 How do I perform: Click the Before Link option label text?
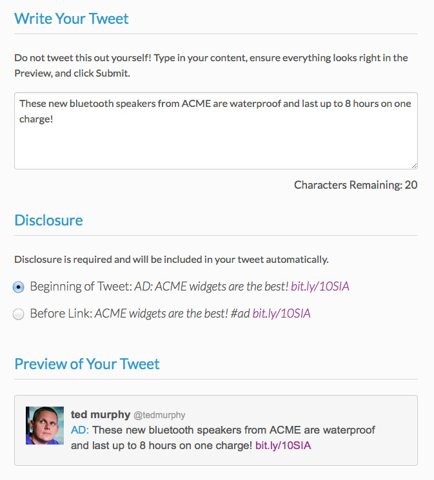click(61, 314)
